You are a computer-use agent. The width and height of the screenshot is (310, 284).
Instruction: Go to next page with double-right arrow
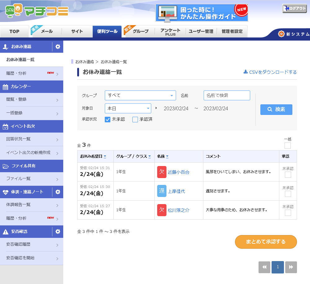pyautogui.click(x=291, y=267)
